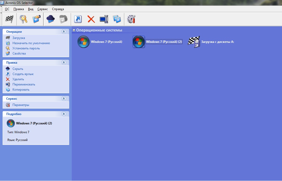Collapse the Подробно panel
The width and height of the screenshot is (282, 181).
(64, 114)
